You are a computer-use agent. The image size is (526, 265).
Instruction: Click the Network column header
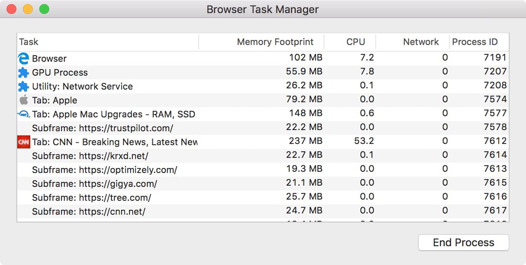(x=420, y=42)
